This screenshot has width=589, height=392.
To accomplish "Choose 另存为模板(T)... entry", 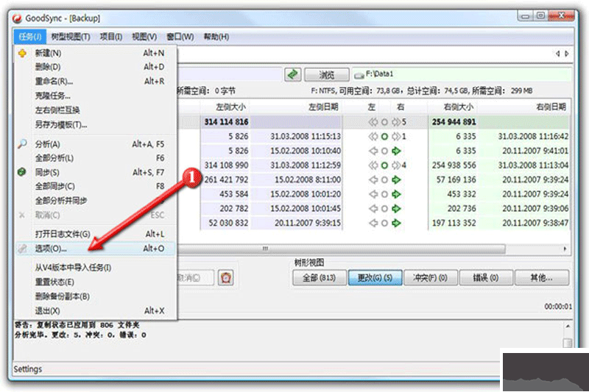I will [x=96, y=124].
